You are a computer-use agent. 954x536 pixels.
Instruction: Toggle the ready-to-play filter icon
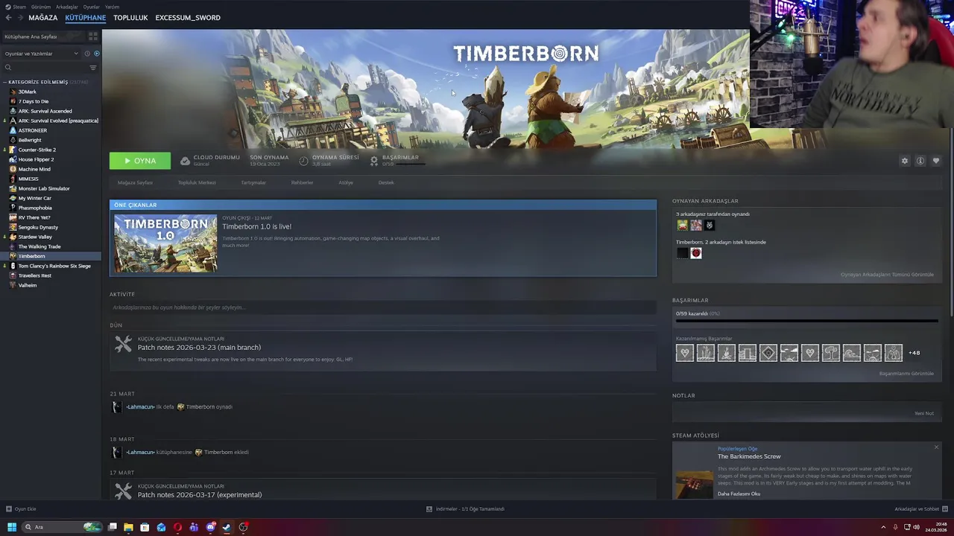[x=96, y=54]
